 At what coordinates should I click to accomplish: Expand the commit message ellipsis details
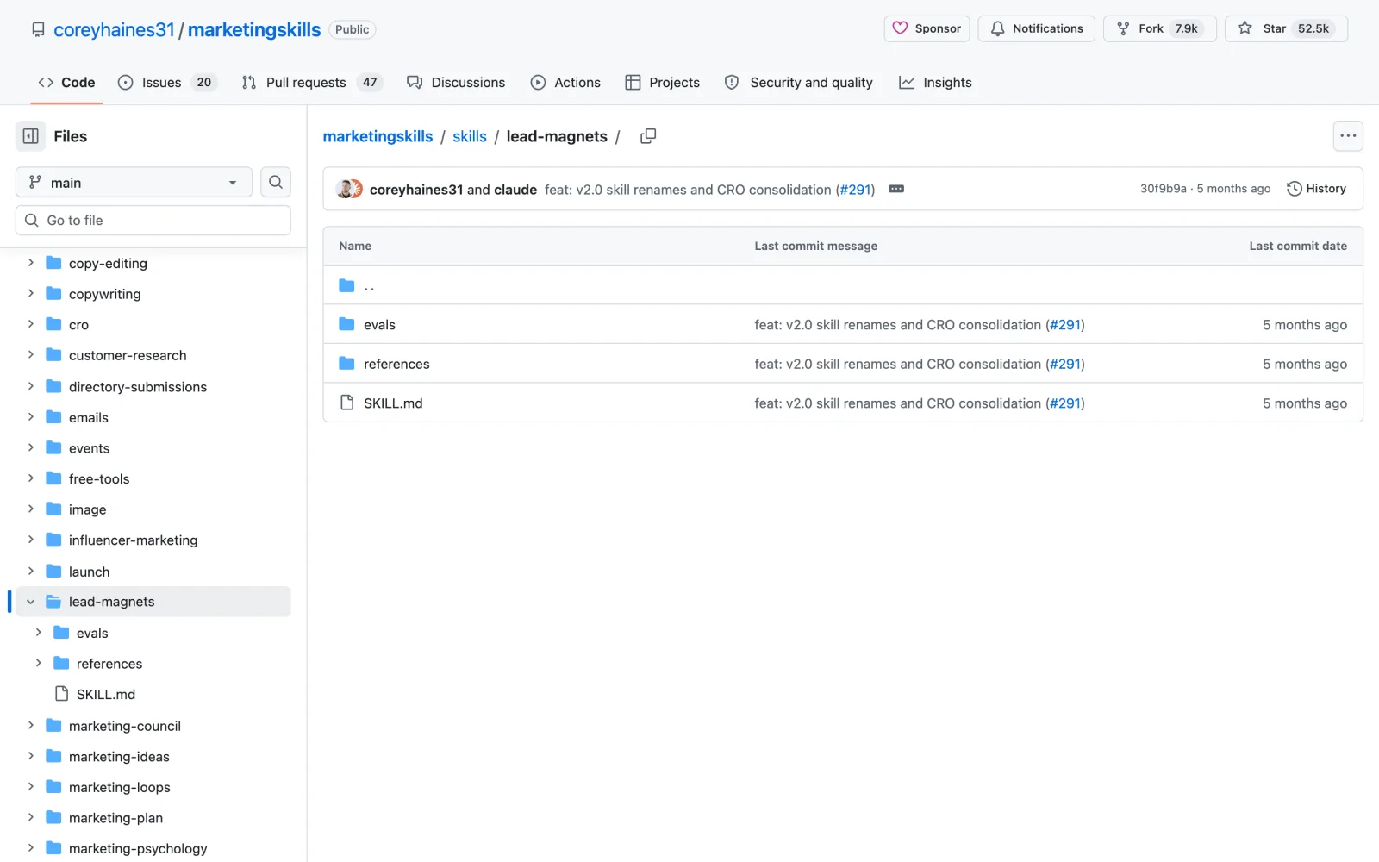[896, 189]
